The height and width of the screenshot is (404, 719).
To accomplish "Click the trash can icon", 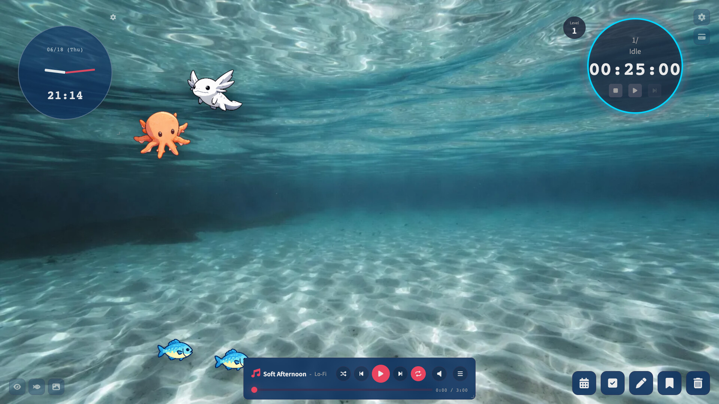I will [x=698, y=383].
